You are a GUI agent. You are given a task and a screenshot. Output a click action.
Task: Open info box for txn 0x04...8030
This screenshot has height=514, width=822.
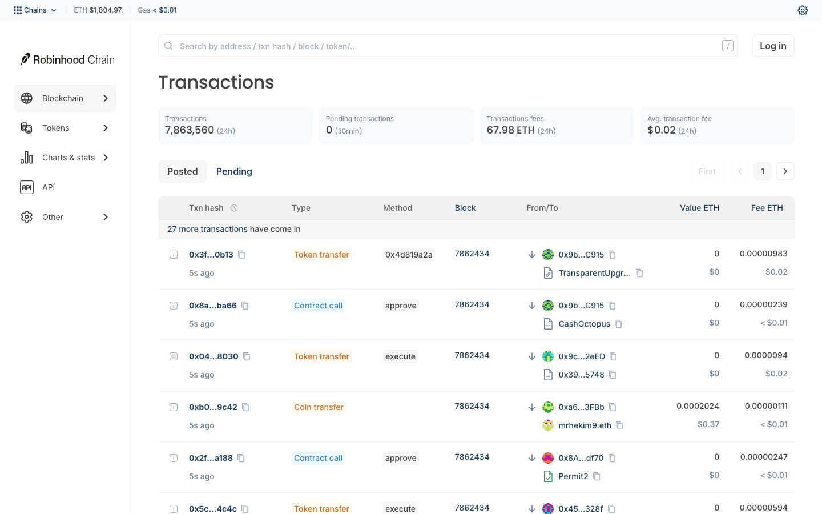click(x=174, y=356)
